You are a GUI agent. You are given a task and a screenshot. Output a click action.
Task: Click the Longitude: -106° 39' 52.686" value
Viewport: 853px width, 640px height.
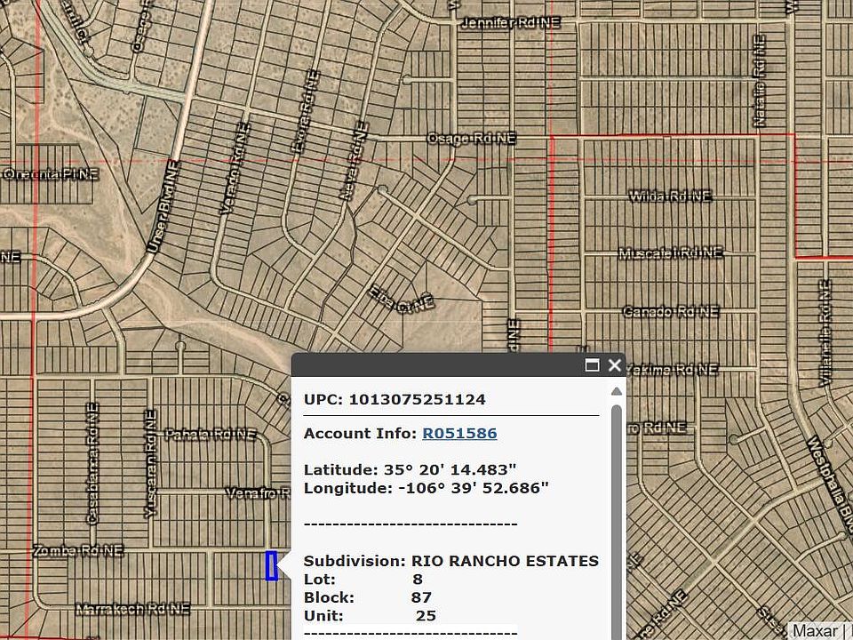pyautogui.click(x=426, y=488)
